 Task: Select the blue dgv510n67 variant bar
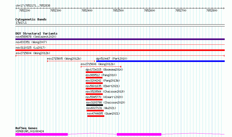click(x=160, y=61)
